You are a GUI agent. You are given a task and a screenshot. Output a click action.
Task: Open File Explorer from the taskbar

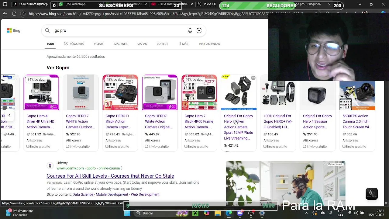coord(218,213)
